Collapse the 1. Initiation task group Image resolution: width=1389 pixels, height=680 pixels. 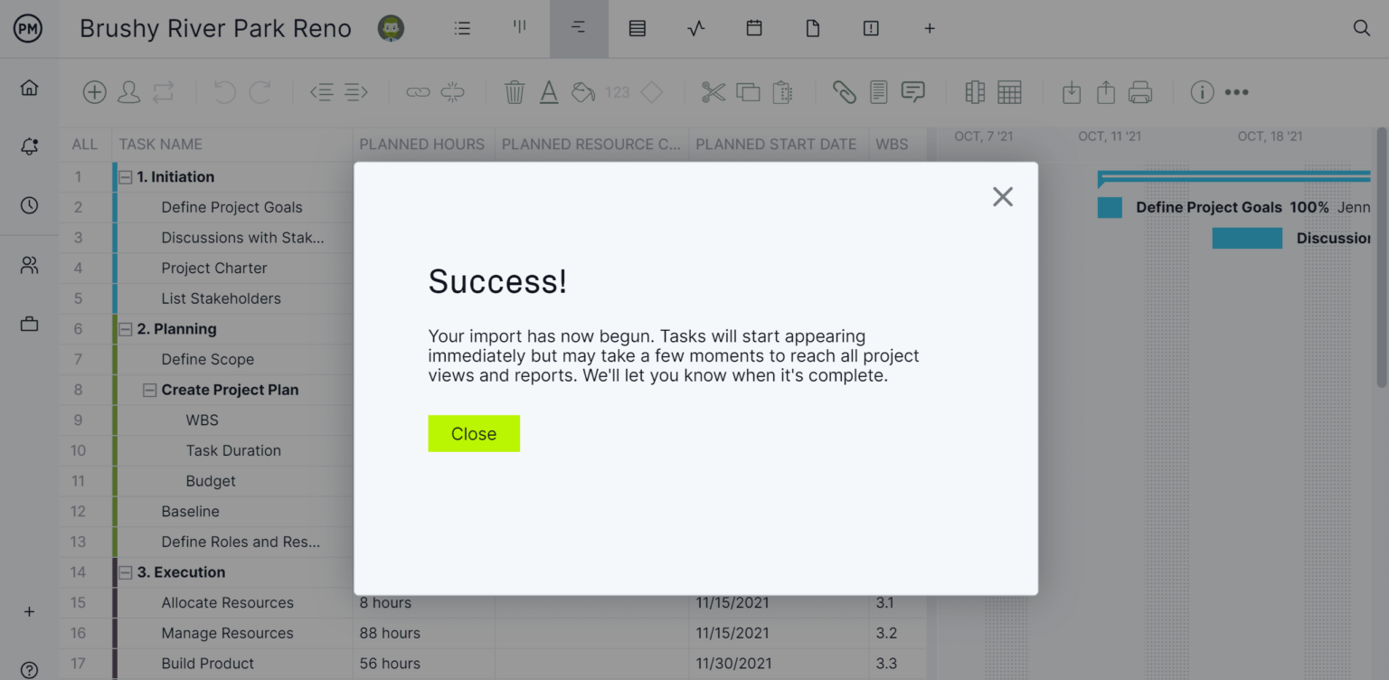[125, 176]
